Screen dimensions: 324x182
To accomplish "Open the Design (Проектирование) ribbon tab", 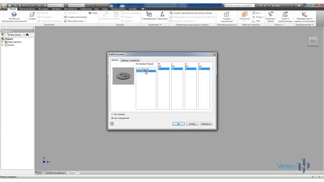I will [27, 9].
